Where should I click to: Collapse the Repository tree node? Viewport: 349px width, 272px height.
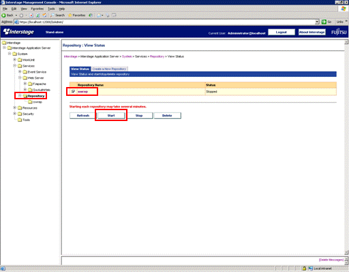click(x=20, y=96)
